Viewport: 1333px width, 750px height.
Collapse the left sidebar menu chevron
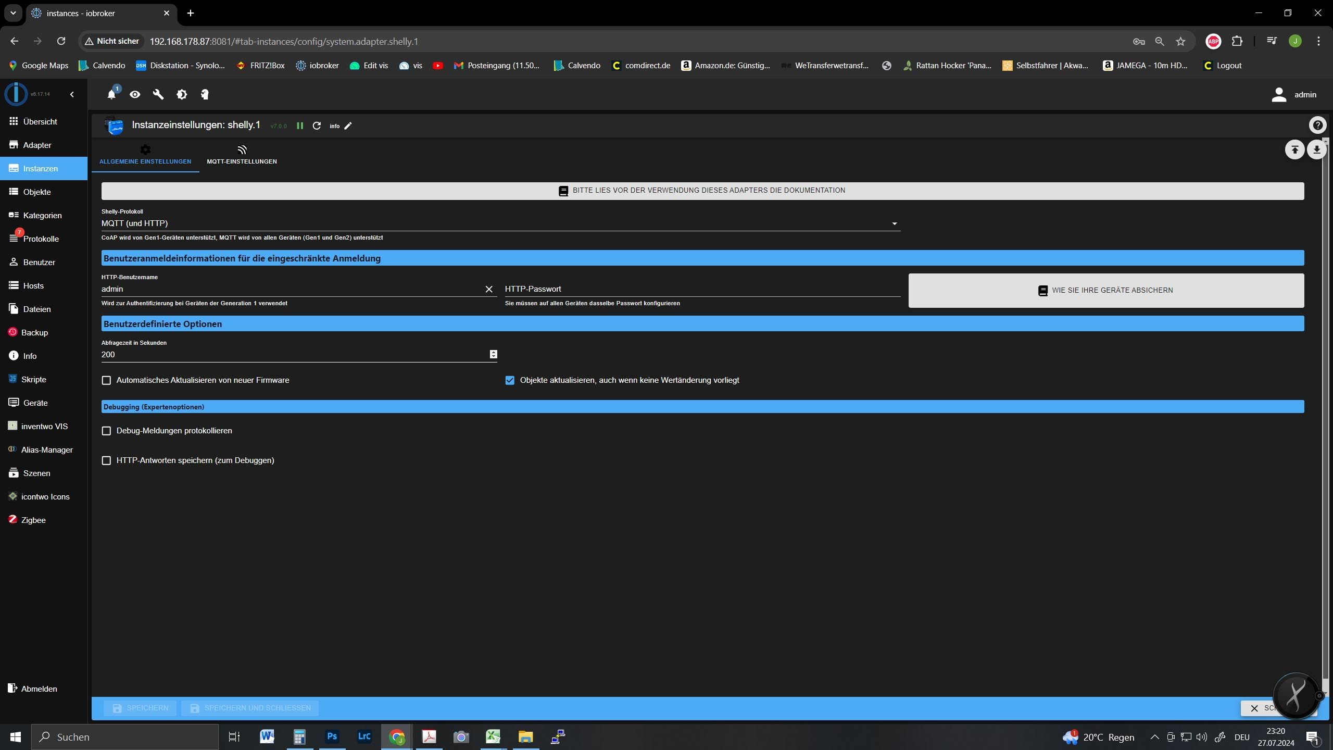72,94
